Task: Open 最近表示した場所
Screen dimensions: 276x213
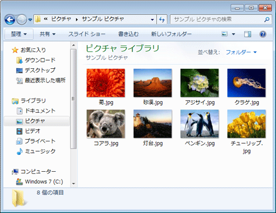Action: [x=45, y=80]
